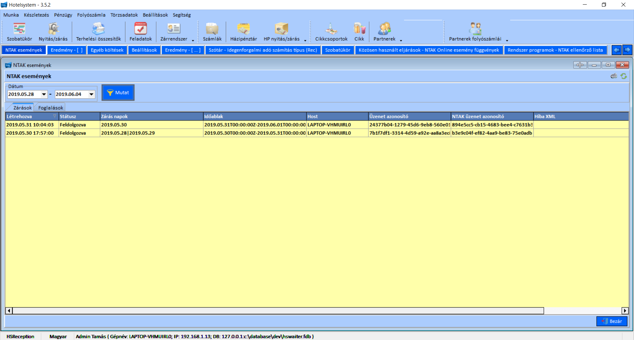Viewport: 634px width, 340px height.
Task: Click the Mutat filter button
Action: tap(118, 93)
